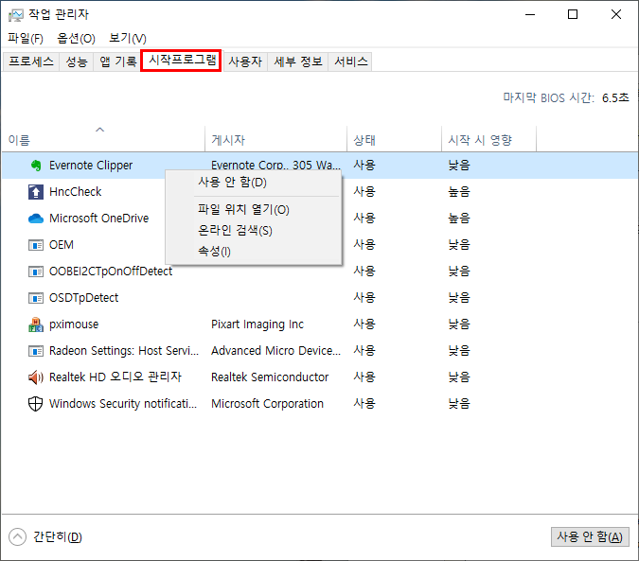This screenshot has width=639, height=561.
Task: Click the Task Manager title bar icon
Action: 16,15
